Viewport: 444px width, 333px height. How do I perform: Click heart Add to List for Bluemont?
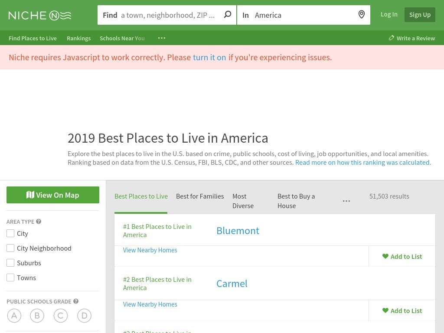pyautogui.click(x=402, y=256)
